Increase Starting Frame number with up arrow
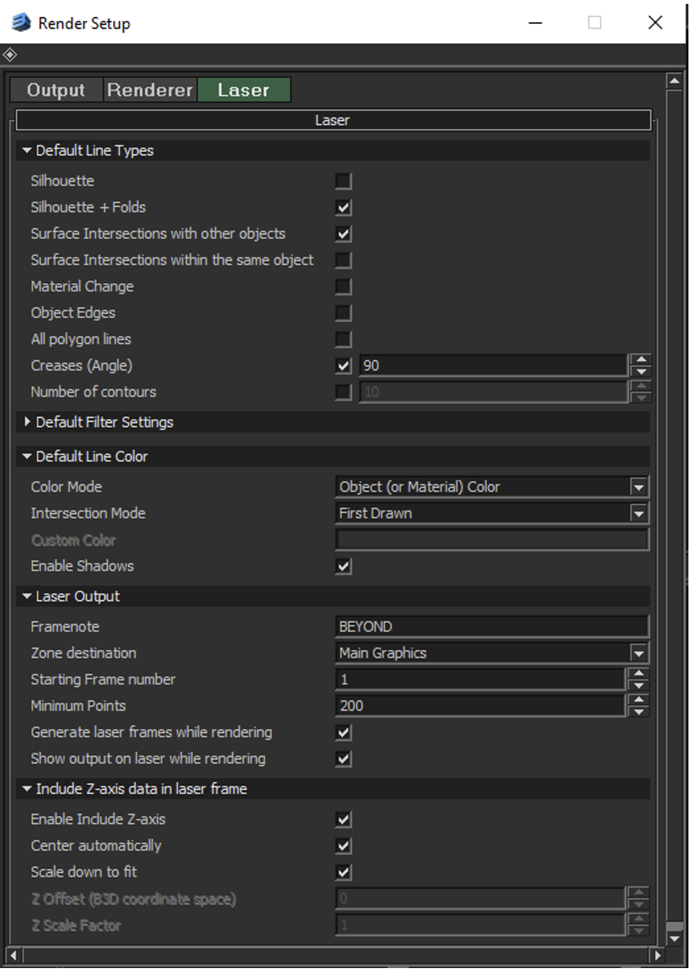691x970 pixels. [638, 674]
